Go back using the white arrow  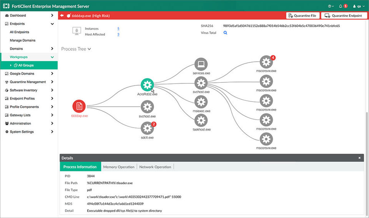[x=62, y=15]
